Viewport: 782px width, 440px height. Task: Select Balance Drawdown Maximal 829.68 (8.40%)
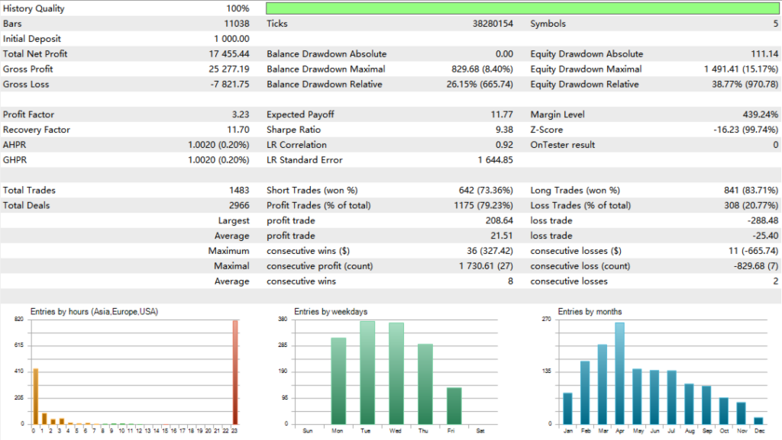[x=482, y=69]
